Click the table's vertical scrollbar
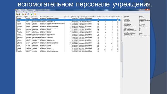 [121, 40]
